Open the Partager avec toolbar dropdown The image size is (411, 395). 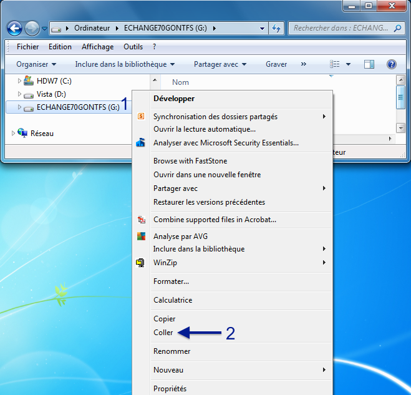tap(220, 64)
